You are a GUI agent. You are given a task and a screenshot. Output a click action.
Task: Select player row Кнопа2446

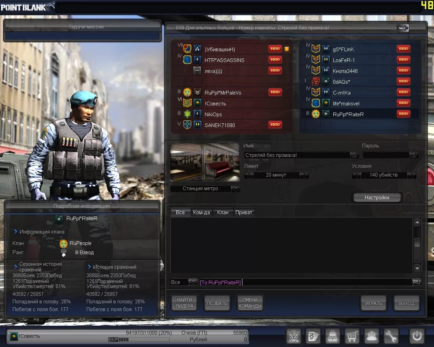coord(360,71)
